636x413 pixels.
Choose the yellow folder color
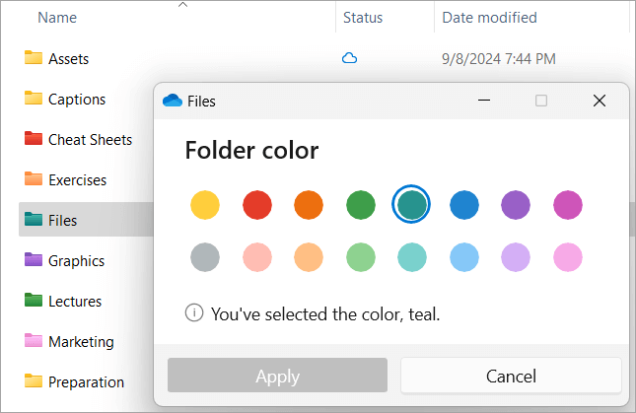pos(204,205)
